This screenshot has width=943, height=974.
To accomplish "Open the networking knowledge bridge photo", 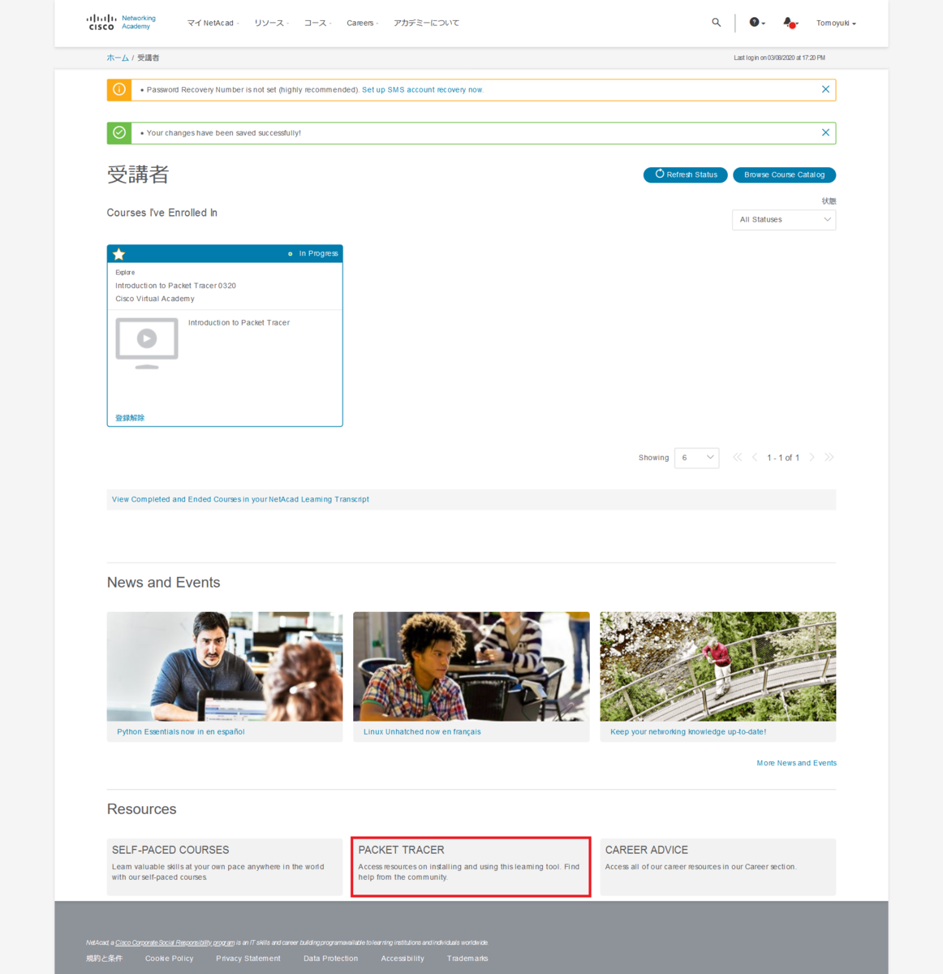I will [717, 666].
